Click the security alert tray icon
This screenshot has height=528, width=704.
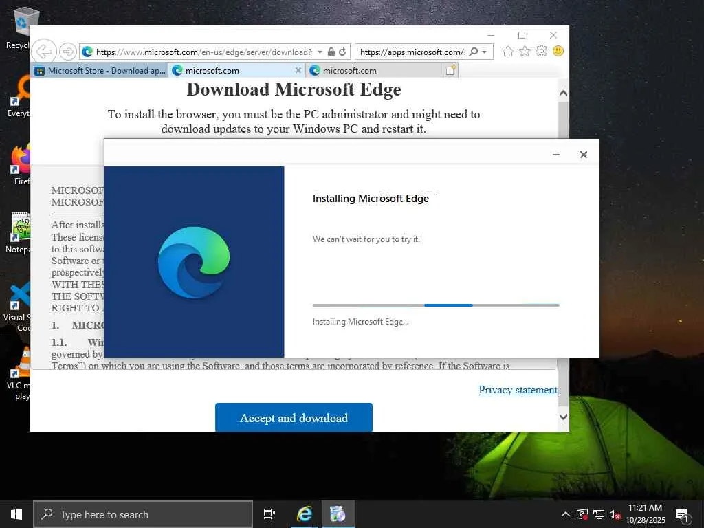[582, 514]
